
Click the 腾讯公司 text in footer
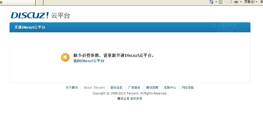coord(123,99)
